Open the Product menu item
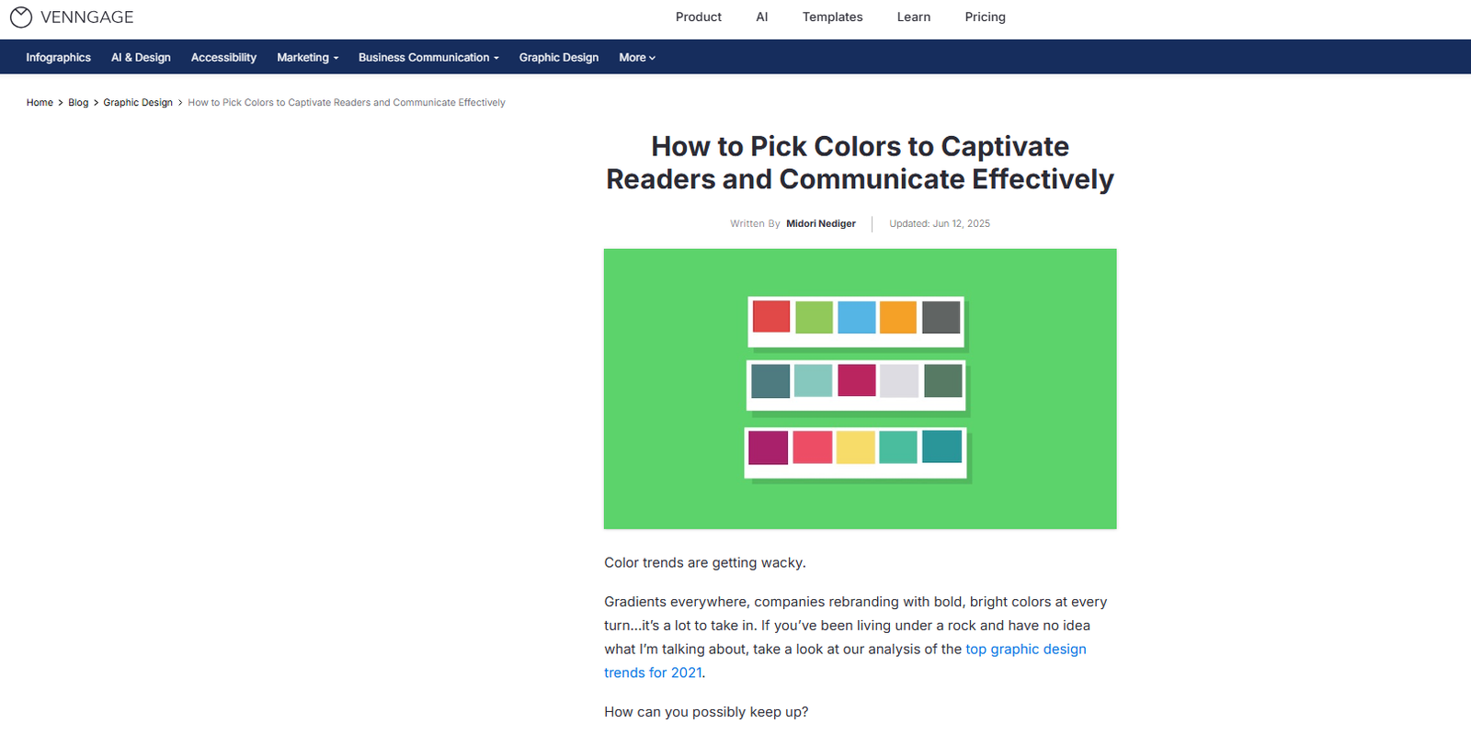 (699, 17)
